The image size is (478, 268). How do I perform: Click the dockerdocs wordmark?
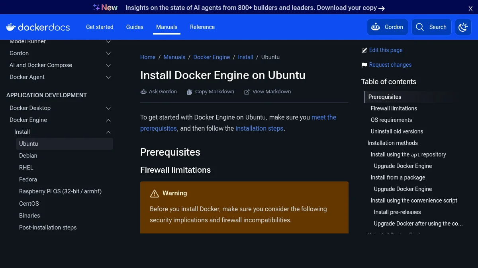pyautogui.click(x=44, y=27)
